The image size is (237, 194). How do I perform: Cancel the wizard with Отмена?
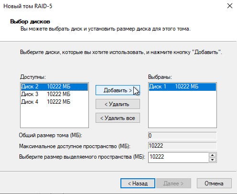[214, 183]
